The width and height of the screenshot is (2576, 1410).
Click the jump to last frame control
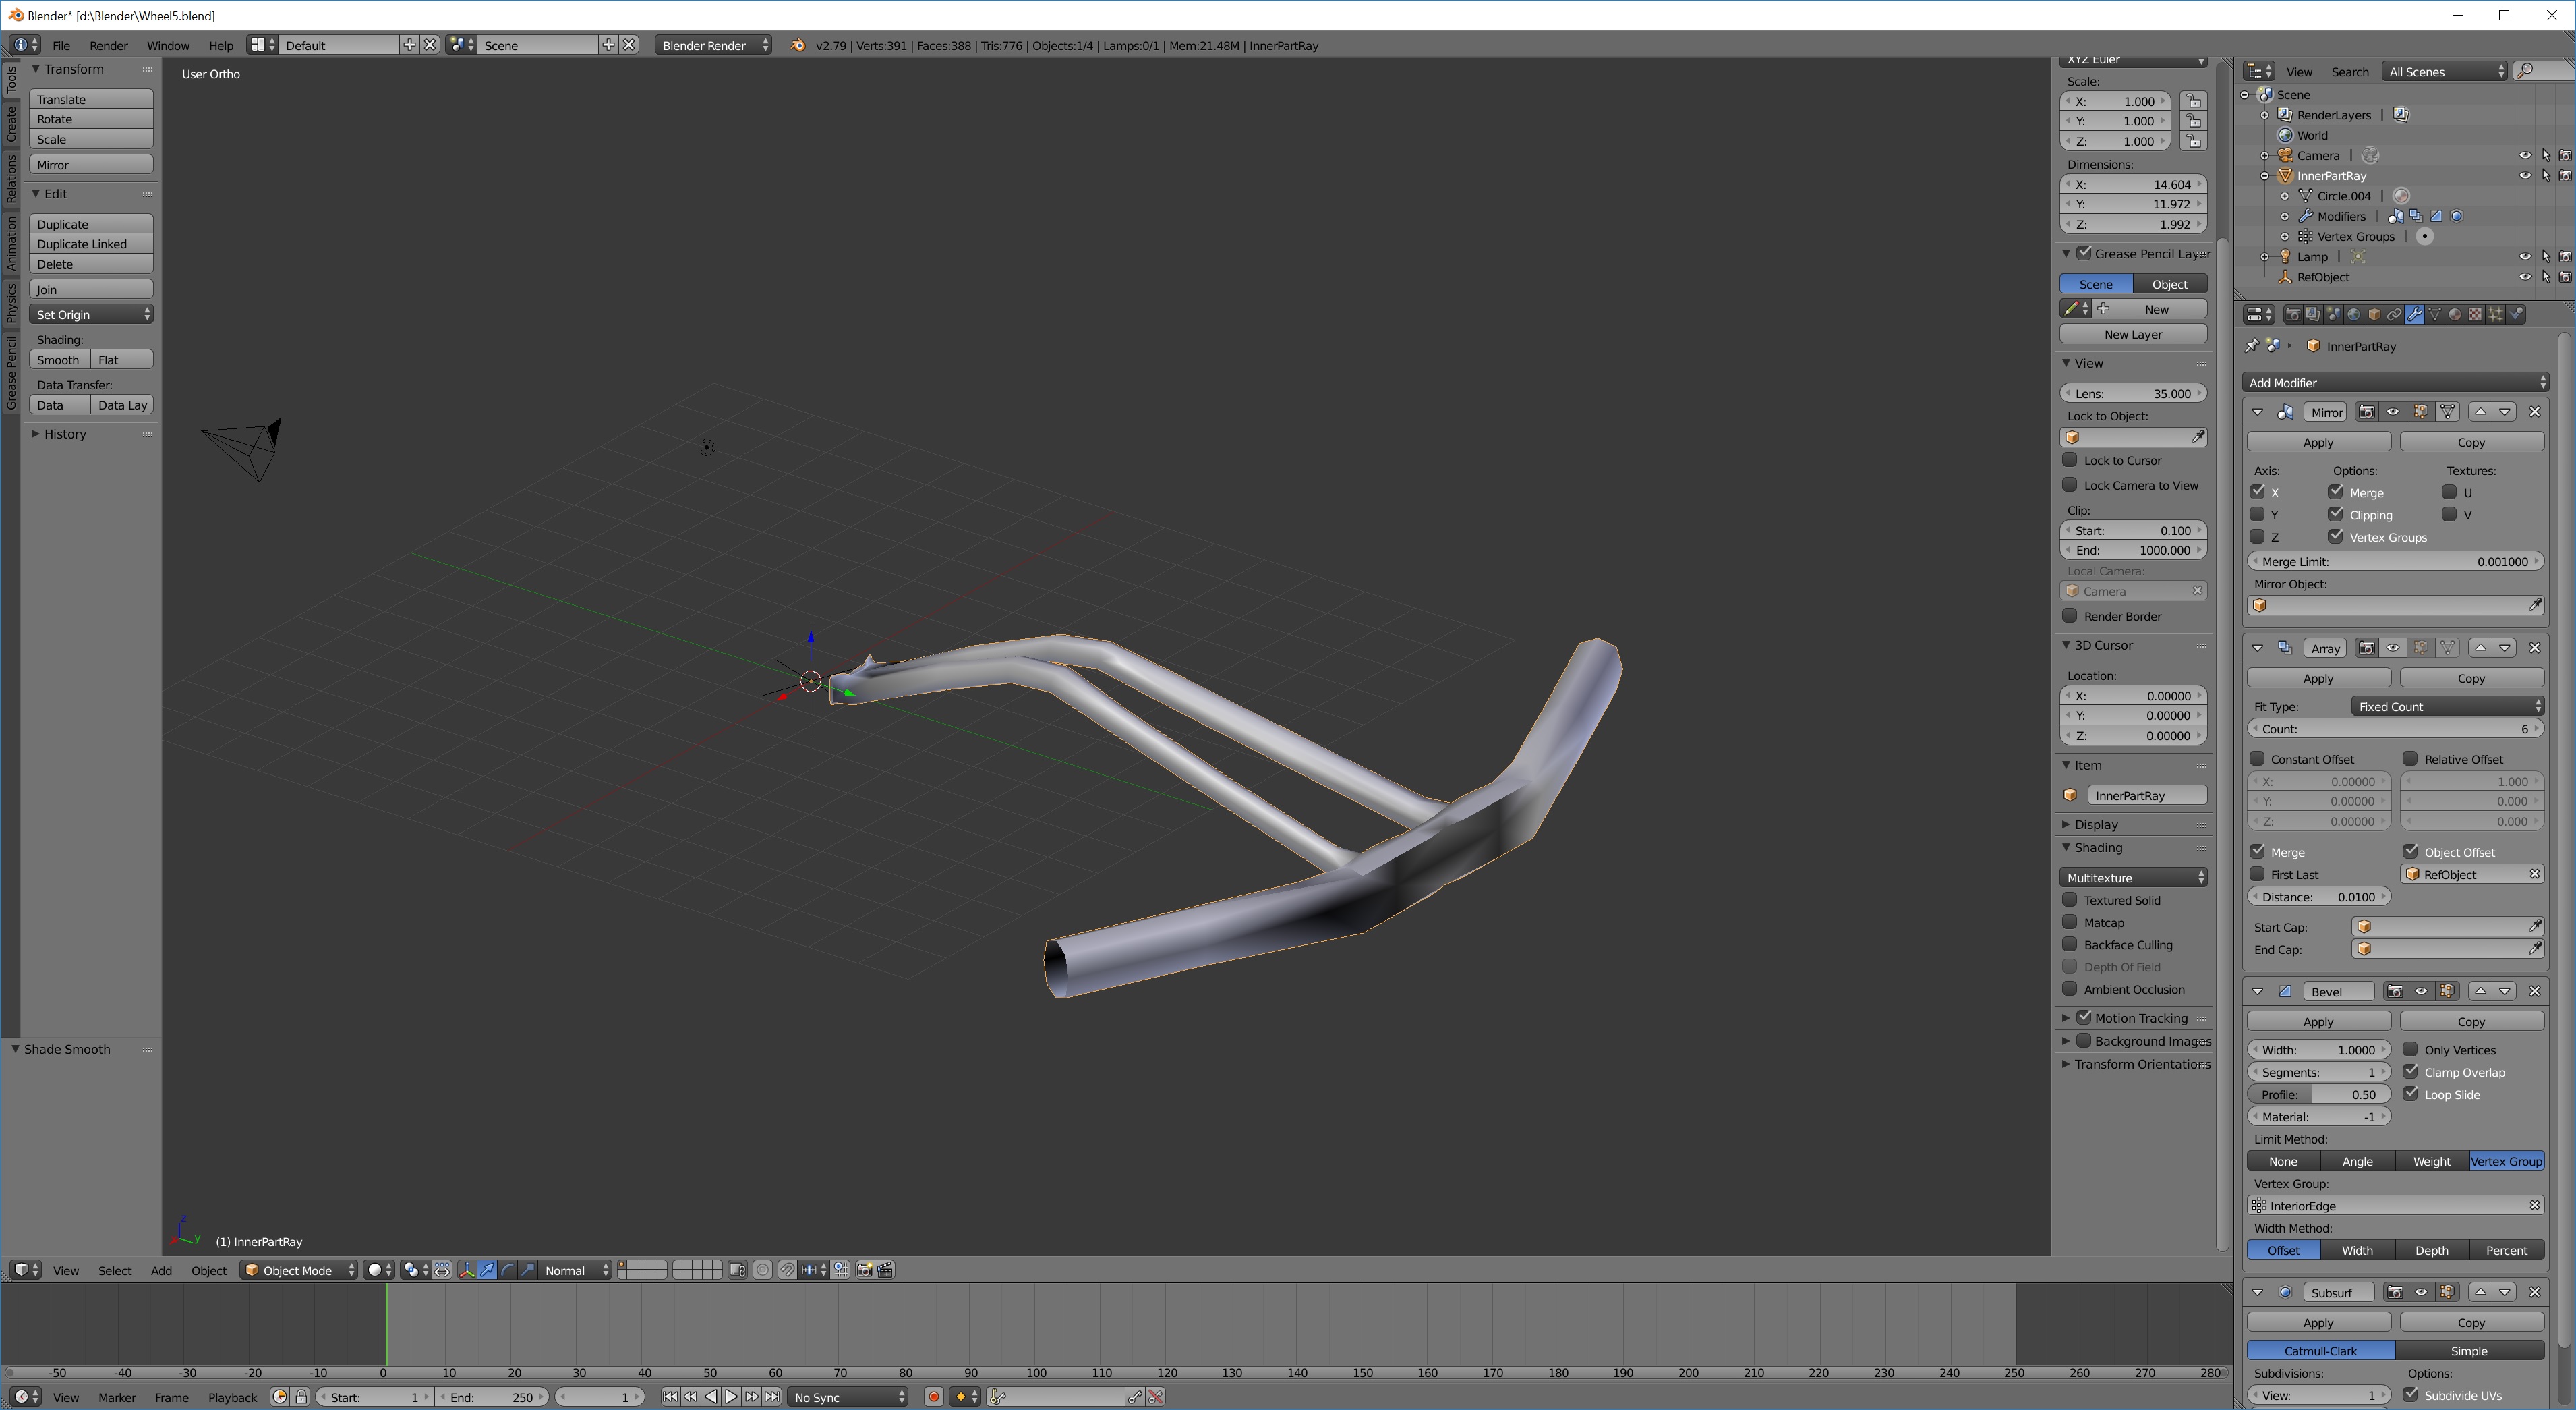coord(772,1397)
